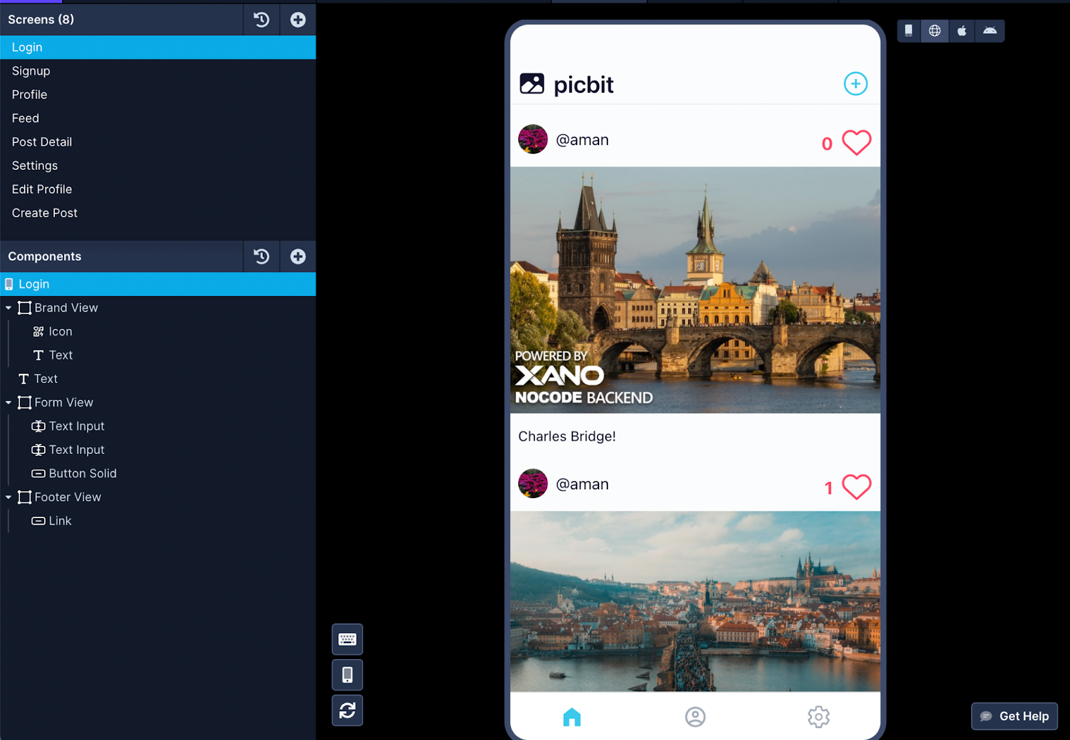This screenshot has height=740, width=1070.
Task: Select the Apple iOS preview icon
Action: click(962, 31)
